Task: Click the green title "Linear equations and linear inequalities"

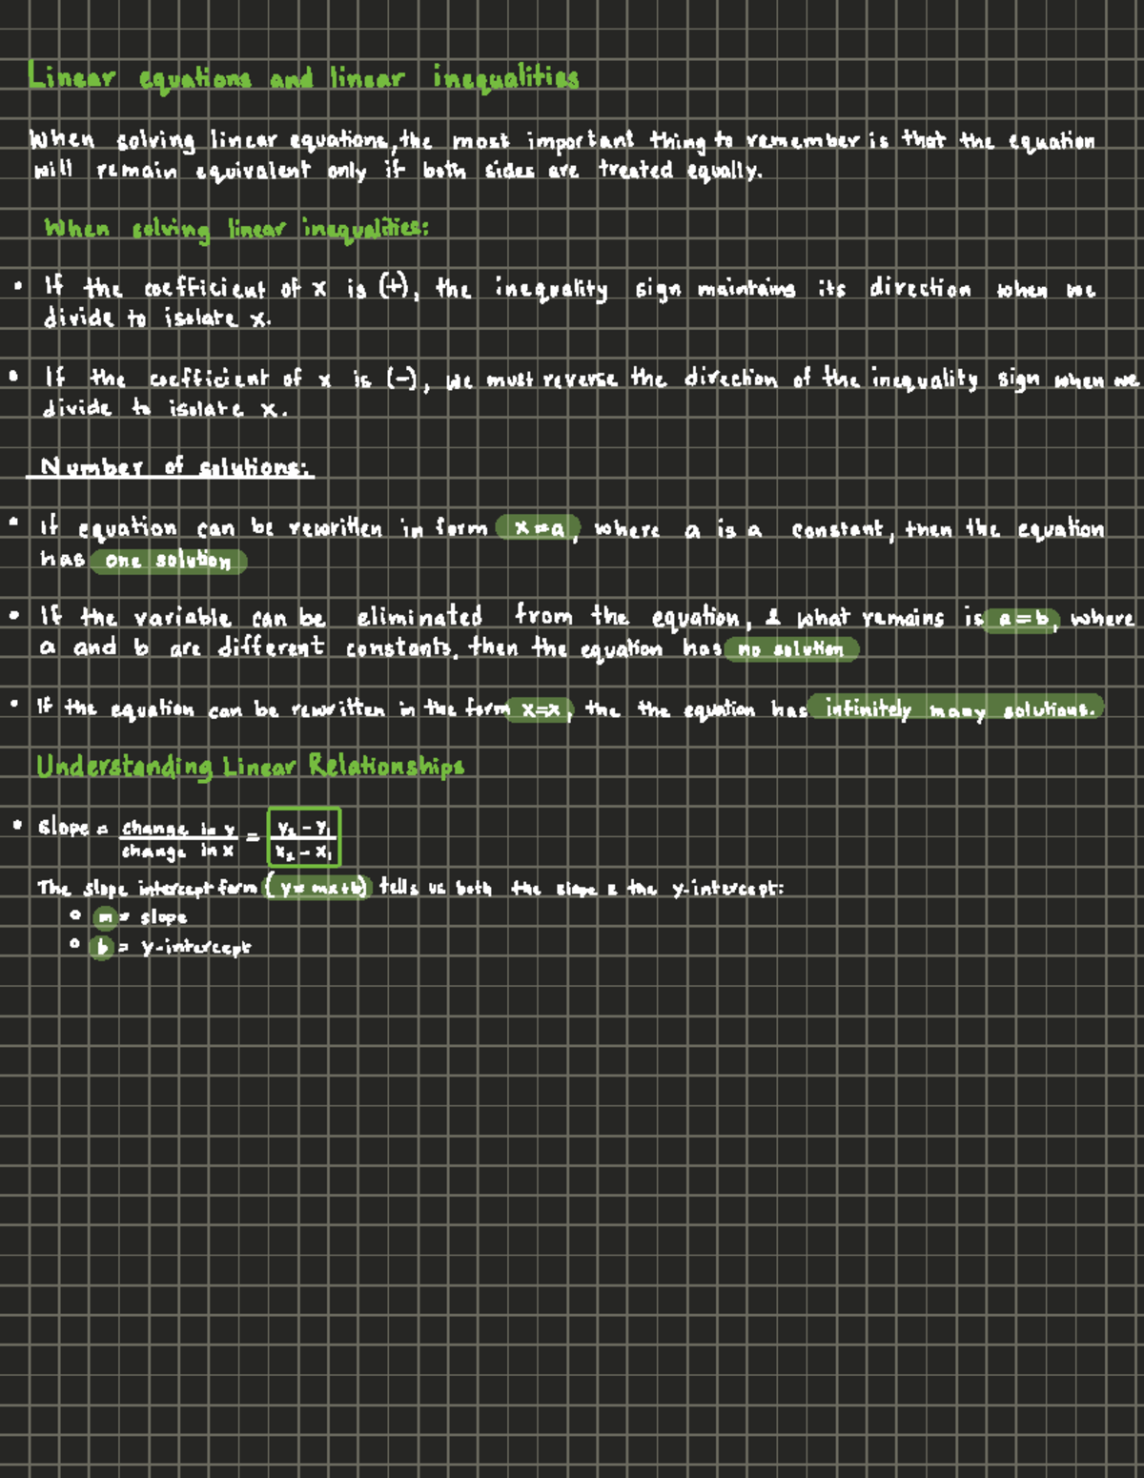Action: [302, 77]
